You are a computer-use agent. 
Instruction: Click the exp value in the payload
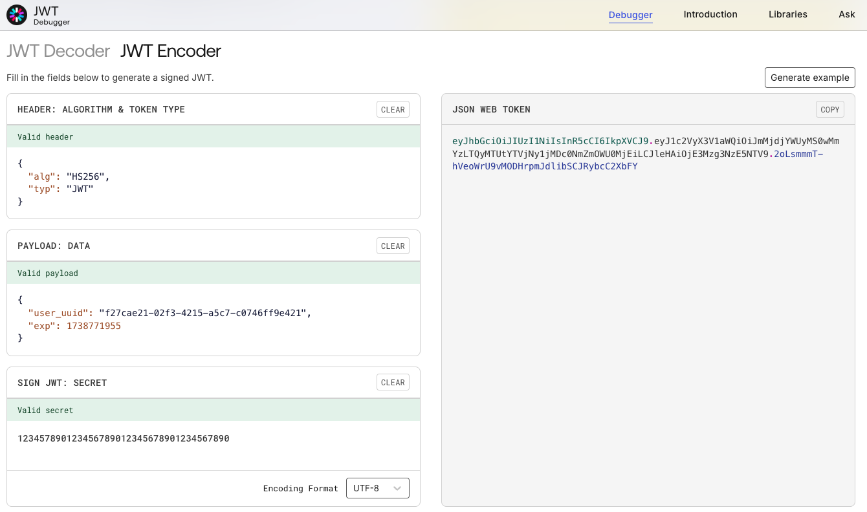tap(94, 326)
